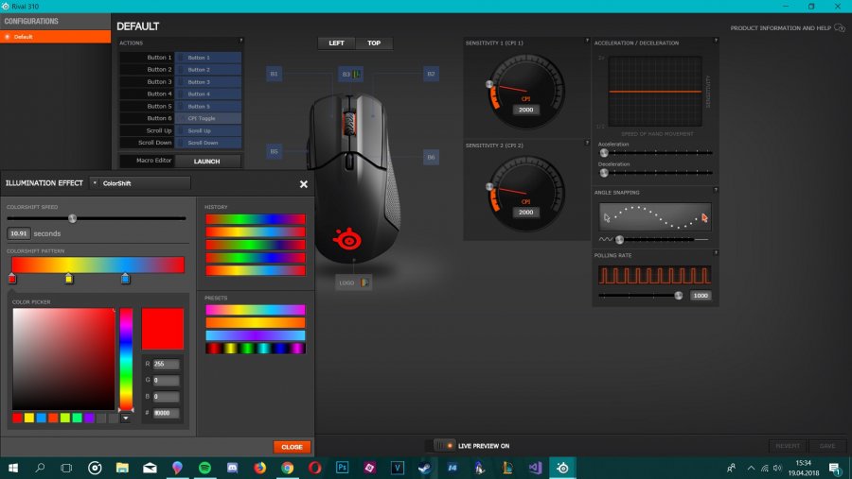852x479 pixels.
Task: Select the B5 side button marker
Action: (x=274, y=151)
